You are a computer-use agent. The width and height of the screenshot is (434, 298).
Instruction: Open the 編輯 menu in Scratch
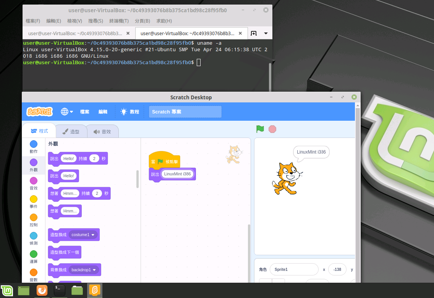pyautogui.click(x=103, y=112)
